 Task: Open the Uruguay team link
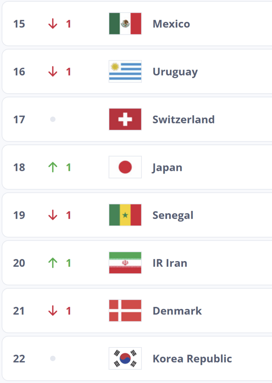click(x=175, y=72)
